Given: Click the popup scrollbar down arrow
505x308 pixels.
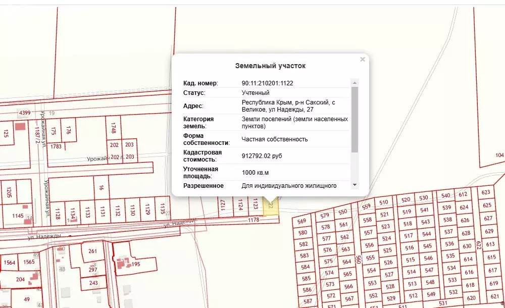Looking at the screenshot, I should tap(355, 185).
